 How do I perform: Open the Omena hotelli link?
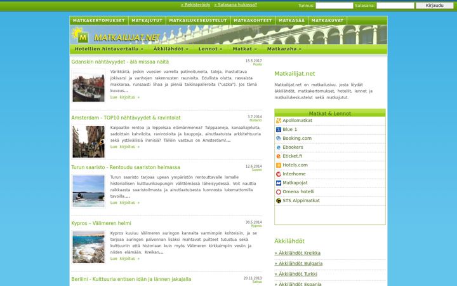(298, 192)
